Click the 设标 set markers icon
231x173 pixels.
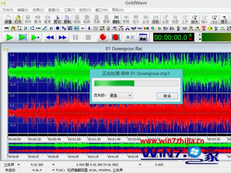156,19
